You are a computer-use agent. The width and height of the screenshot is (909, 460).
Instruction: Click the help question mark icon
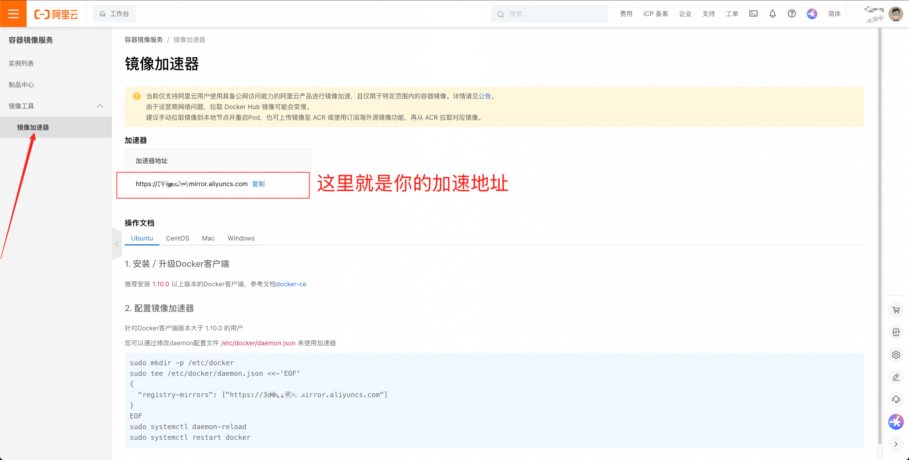pos(791,13)
